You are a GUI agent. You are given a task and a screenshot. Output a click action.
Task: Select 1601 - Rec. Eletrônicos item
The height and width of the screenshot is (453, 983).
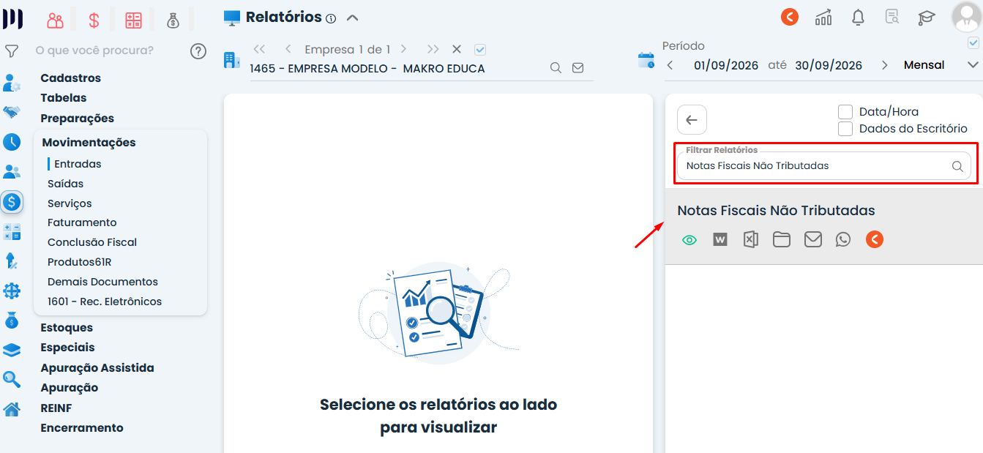105,302
